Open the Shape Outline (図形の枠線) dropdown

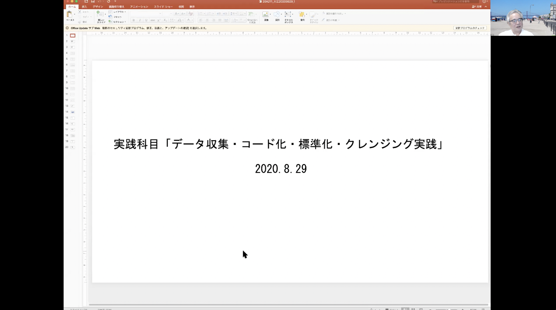pyautogui.click(x=331, y=20)
